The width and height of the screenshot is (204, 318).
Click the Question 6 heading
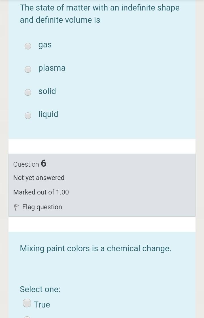(x=29, y=164)
